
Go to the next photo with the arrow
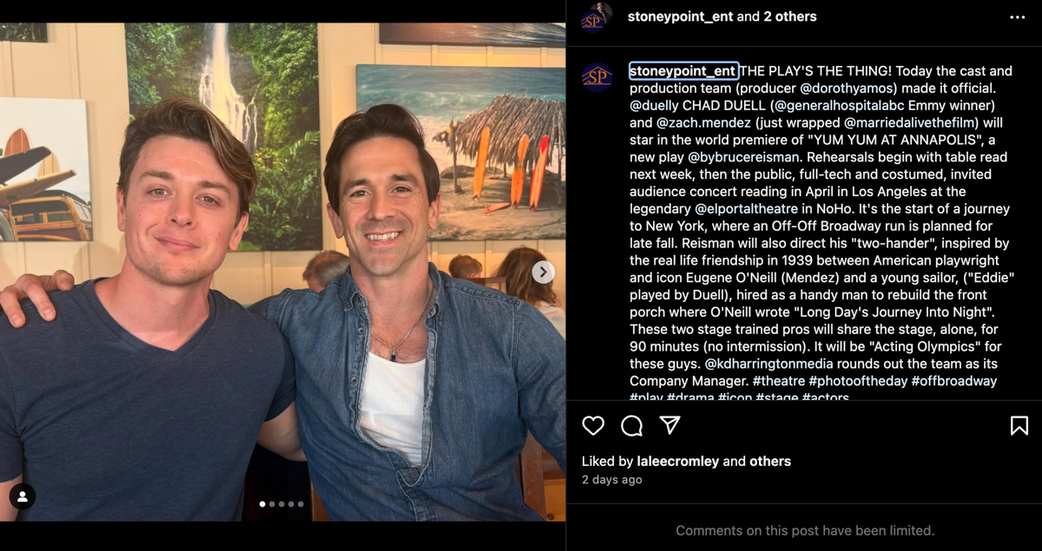pos(543,272)
